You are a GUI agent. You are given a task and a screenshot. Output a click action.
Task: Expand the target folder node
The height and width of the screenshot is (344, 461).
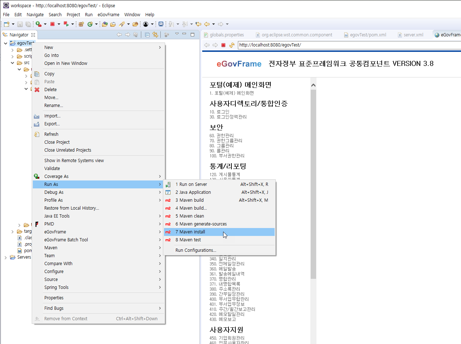[12, 231]
